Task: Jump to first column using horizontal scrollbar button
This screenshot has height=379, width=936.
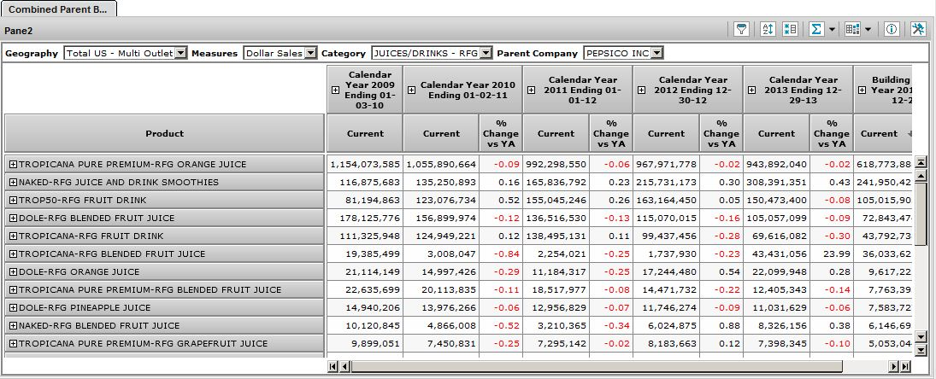Action: pos(333,366)
